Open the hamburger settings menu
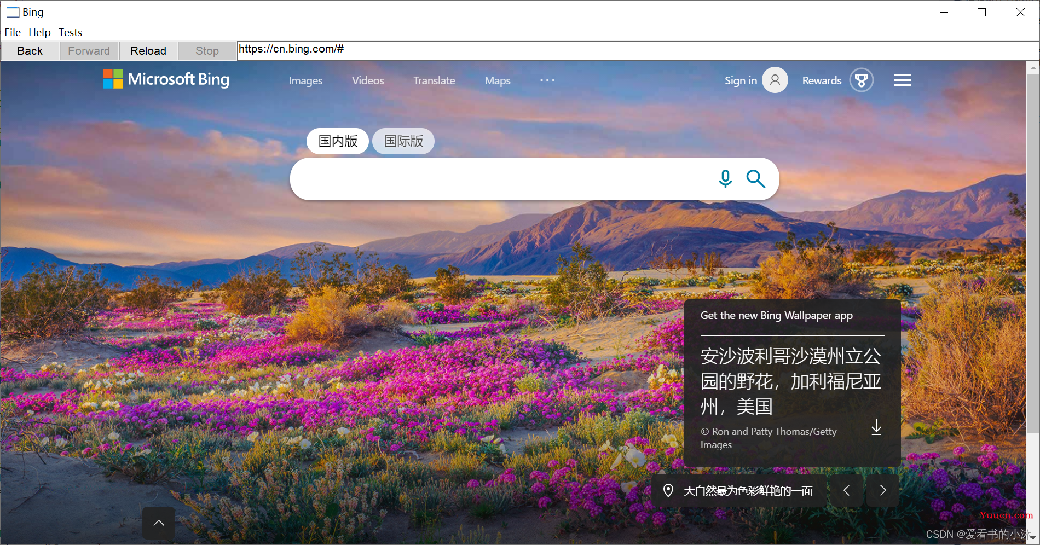The height and width of the screenshot is (545, 1040). pos(903,80)
